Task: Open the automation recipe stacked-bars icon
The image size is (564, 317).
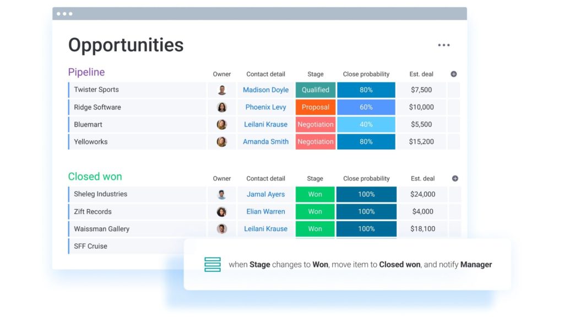Action: pos(213,265)
